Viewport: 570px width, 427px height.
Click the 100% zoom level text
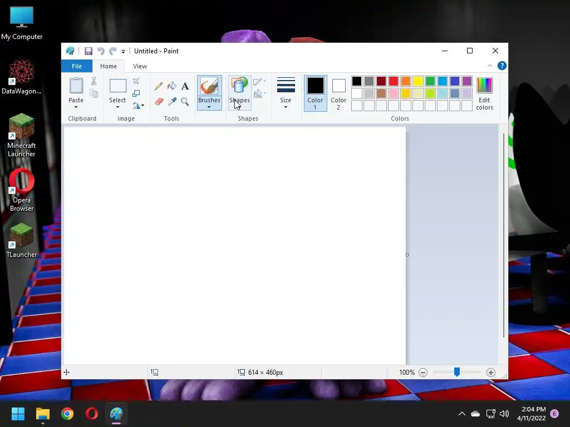click(407, 372)
